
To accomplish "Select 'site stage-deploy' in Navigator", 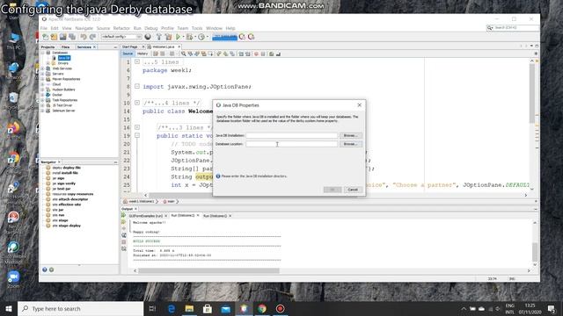I will point(67,226).
